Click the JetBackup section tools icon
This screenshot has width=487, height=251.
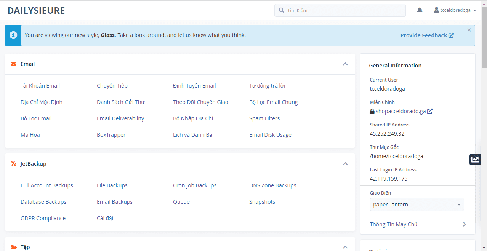tap(14, 164)
